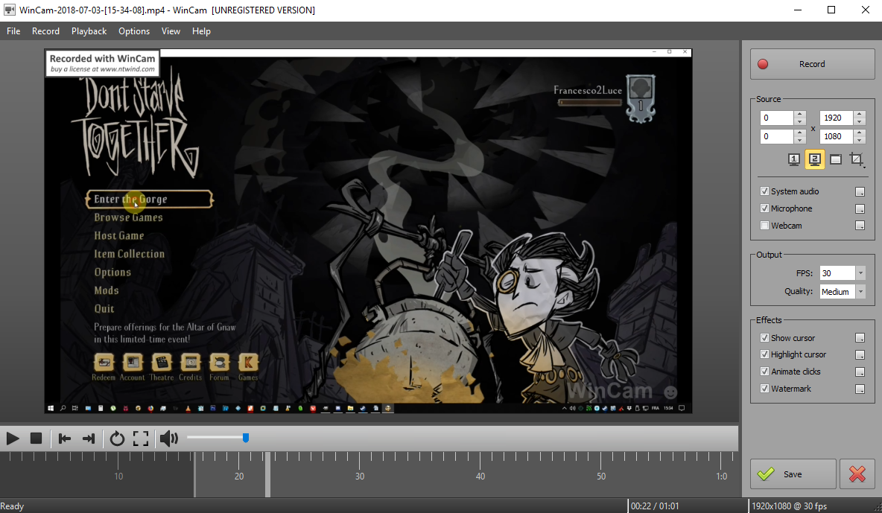Image resolution: width=882 pixels, height=513 pixels.
Task: Open Watermark settings button
Action: click(x=860, y=389)
